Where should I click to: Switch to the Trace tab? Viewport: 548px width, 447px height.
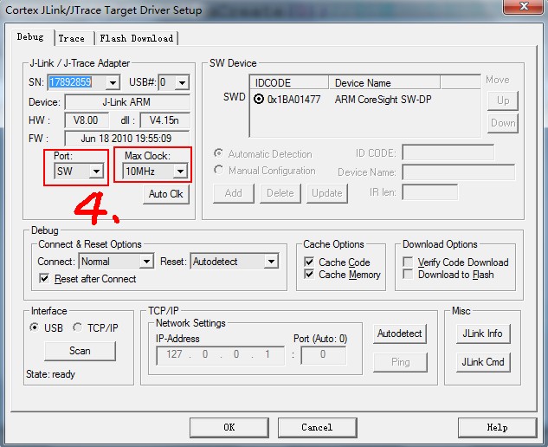(74, 38)
